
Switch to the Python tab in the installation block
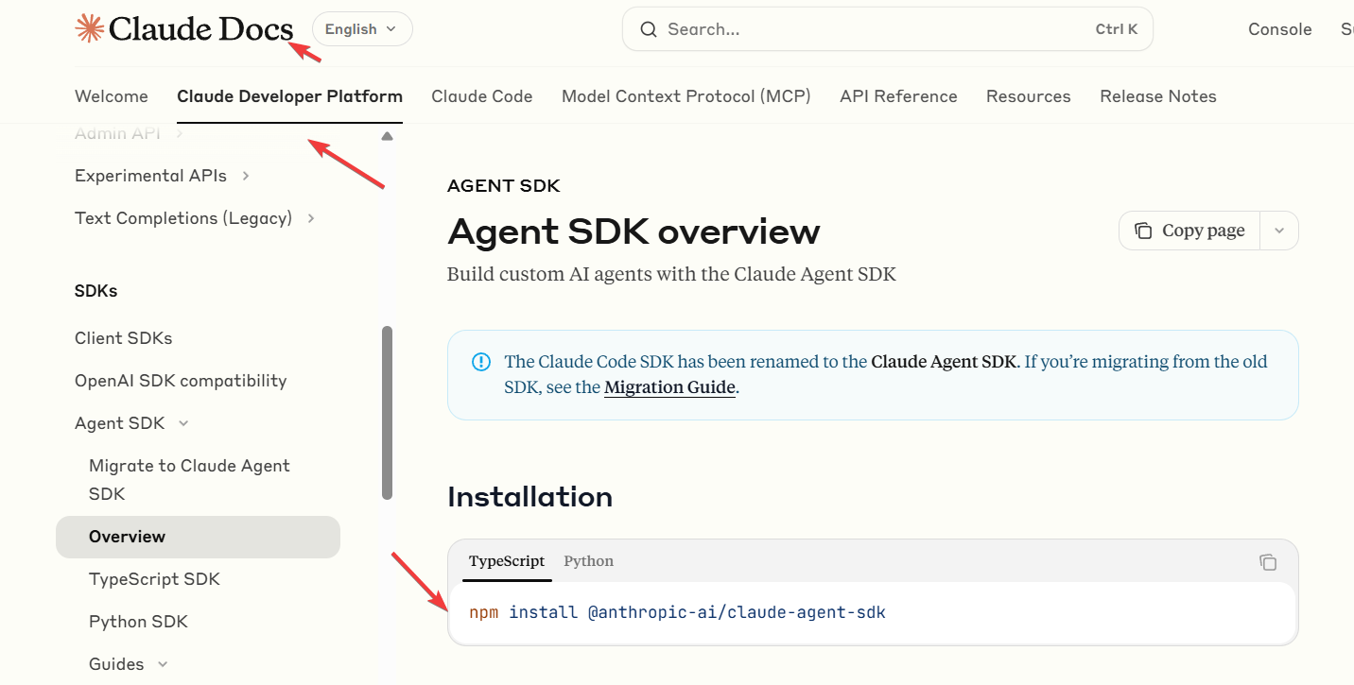[588, 560]
